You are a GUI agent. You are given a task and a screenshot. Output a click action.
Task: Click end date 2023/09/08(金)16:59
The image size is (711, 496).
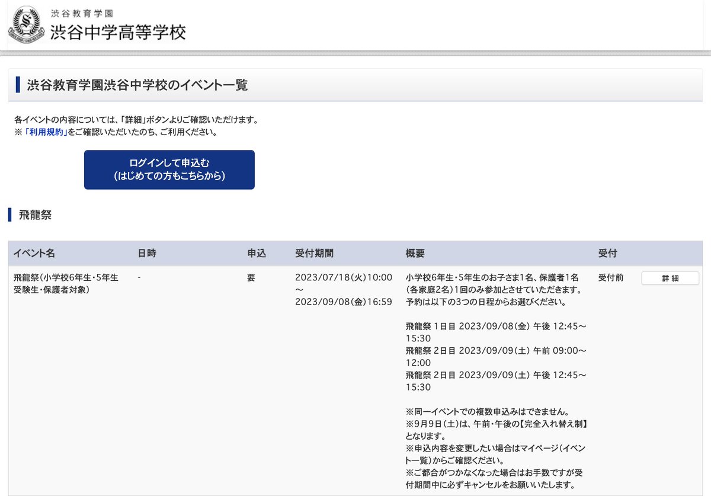pyautogui.click(x=344, y=302)
